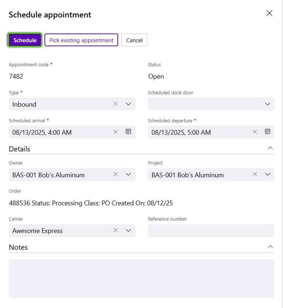
Task: Focus the Reference number input field
Action: tap(211, 230)
